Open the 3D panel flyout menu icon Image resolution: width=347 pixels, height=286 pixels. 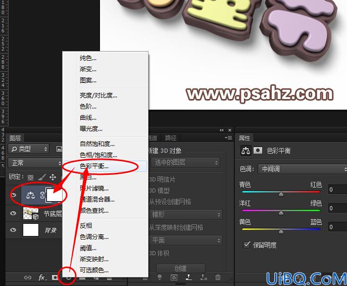tap(228, 138)
